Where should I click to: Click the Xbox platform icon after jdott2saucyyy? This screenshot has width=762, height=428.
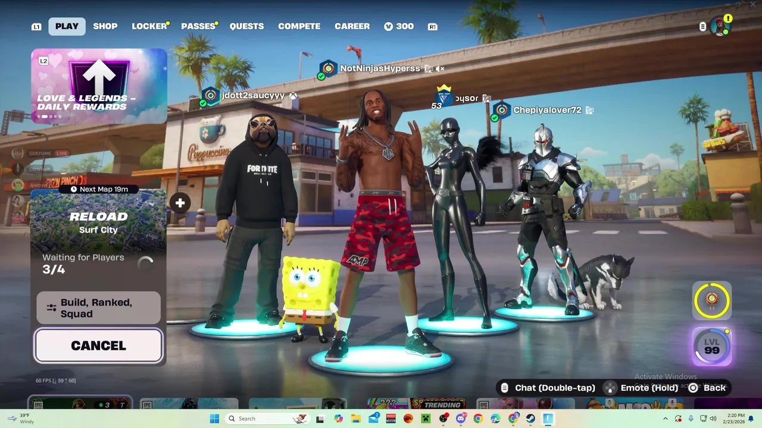pos(293,96)
